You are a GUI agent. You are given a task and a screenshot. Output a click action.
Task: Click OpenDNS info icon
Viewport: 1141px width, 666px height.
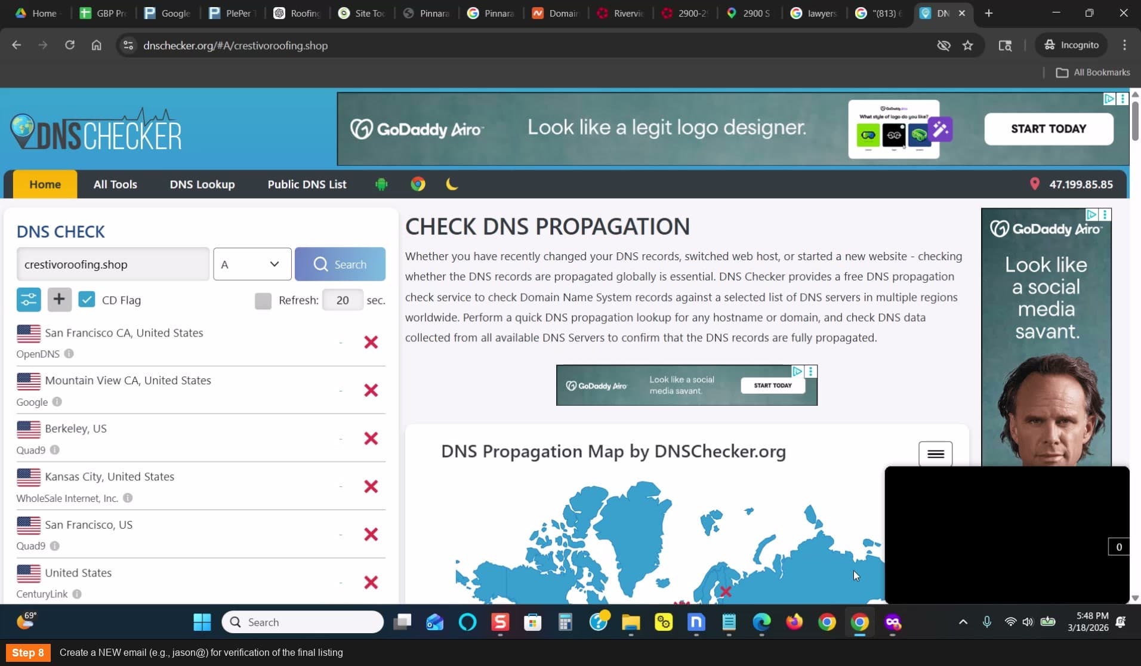click(x=69, y=353)
